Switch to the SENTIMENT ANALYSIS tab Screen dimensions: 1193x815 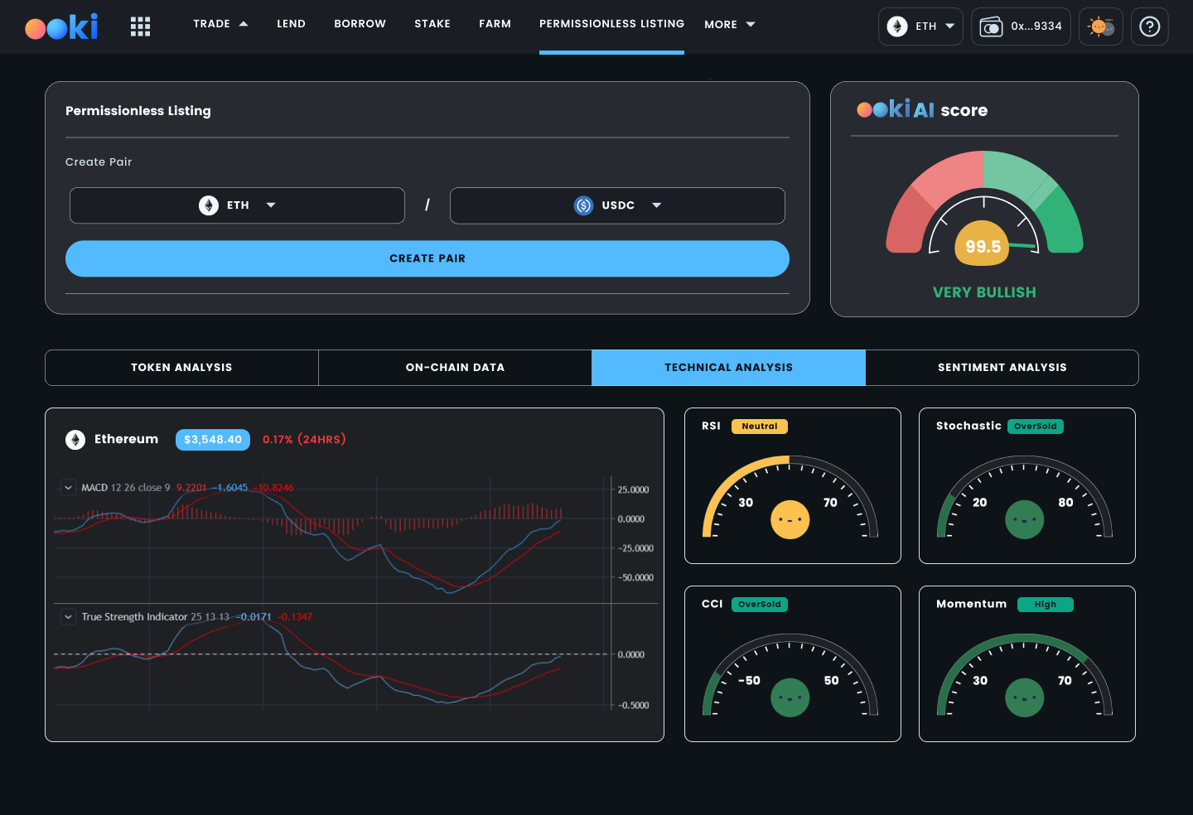[1002, 368]
